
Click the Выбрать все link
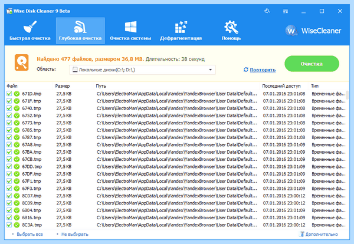coord(30,235)
